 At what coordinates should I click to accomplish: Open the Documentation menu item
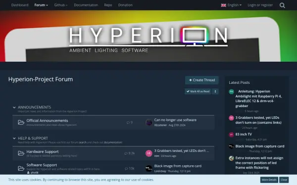pos(86,5)
